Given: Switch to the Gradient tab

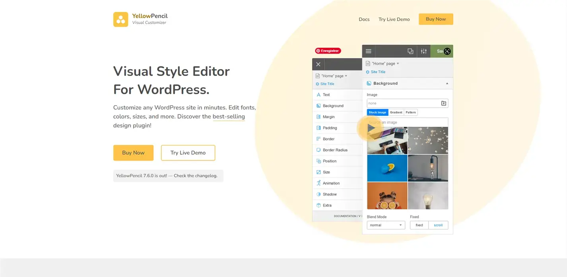Looking at the screenshot, I should [396, 112].
